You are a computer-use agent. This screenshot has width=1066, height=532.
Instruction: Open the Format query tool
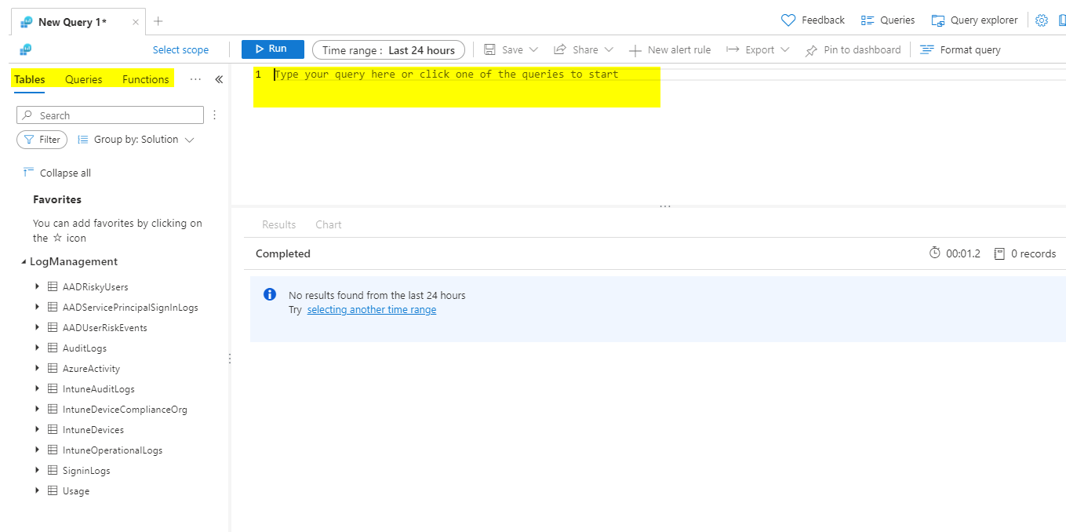[x=960, y=49]
